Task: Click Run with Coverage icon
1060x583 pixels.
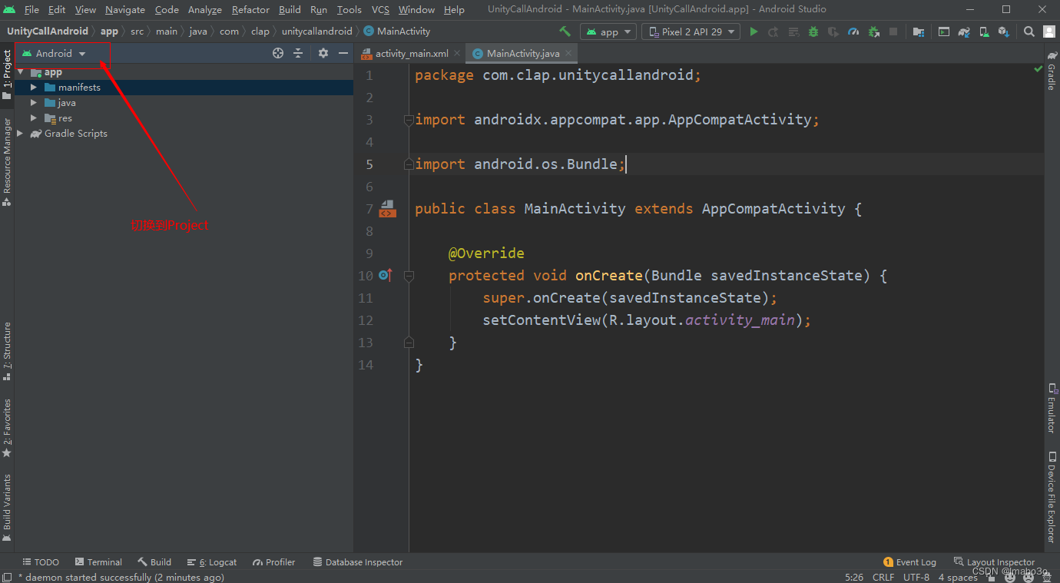Action: (833, 31)
